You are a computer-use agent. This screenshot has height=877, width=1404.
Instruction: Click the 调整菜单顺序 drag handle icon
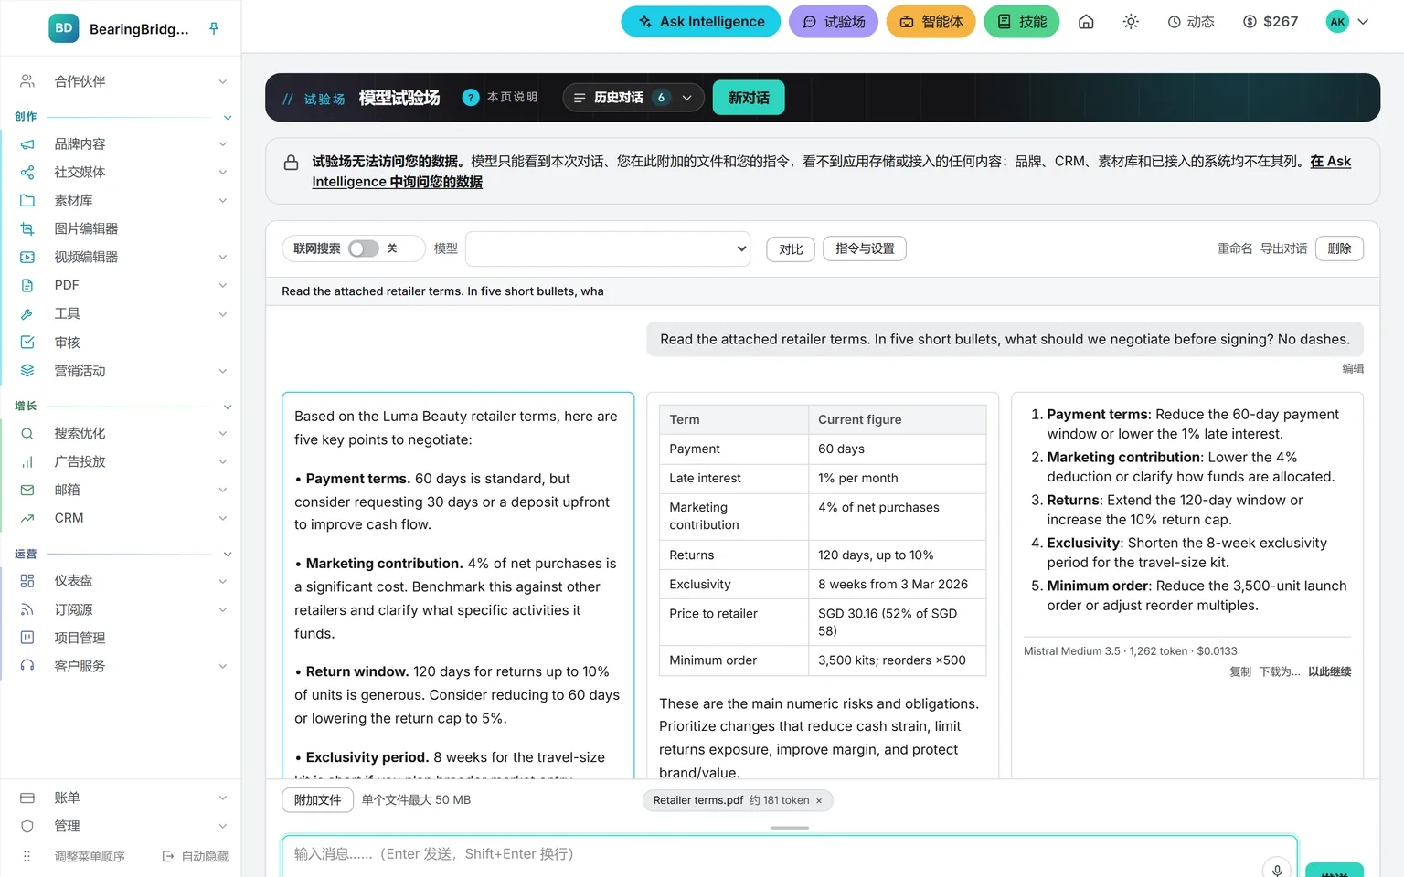(x=27, y=856)
